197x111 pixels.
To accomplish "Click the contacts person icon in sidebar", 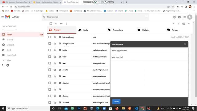I will [2, 65].
